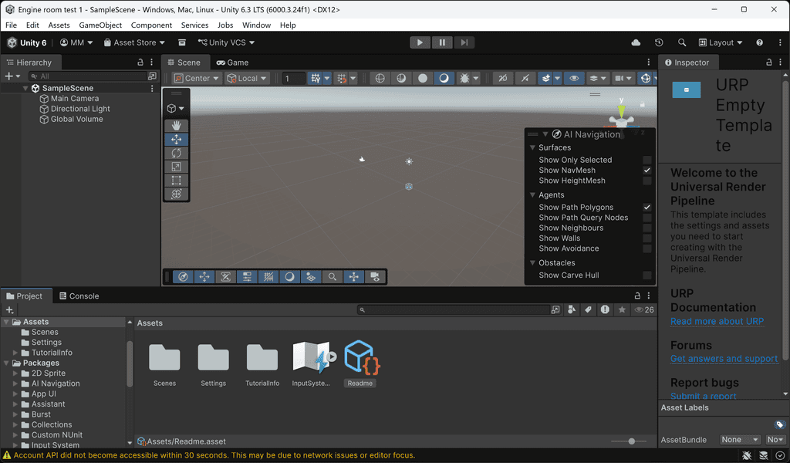Toggle the AI Navigation compass overlay button
Screen dimensions: 790x463
point(184,276)
